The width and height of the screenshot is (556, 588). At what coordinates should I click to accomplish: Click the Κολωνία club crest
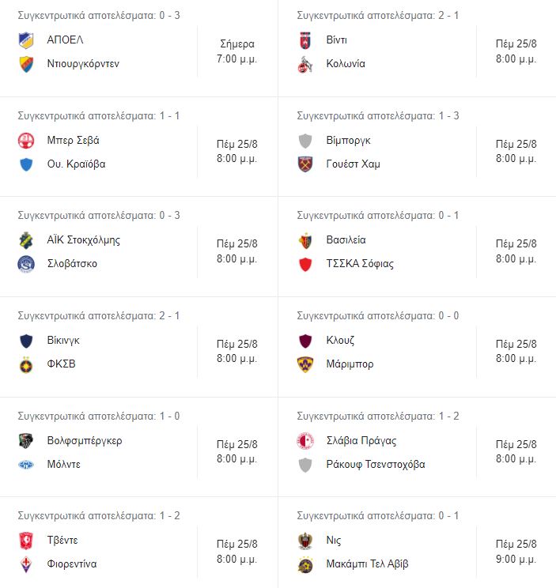(x=305, y=64)
